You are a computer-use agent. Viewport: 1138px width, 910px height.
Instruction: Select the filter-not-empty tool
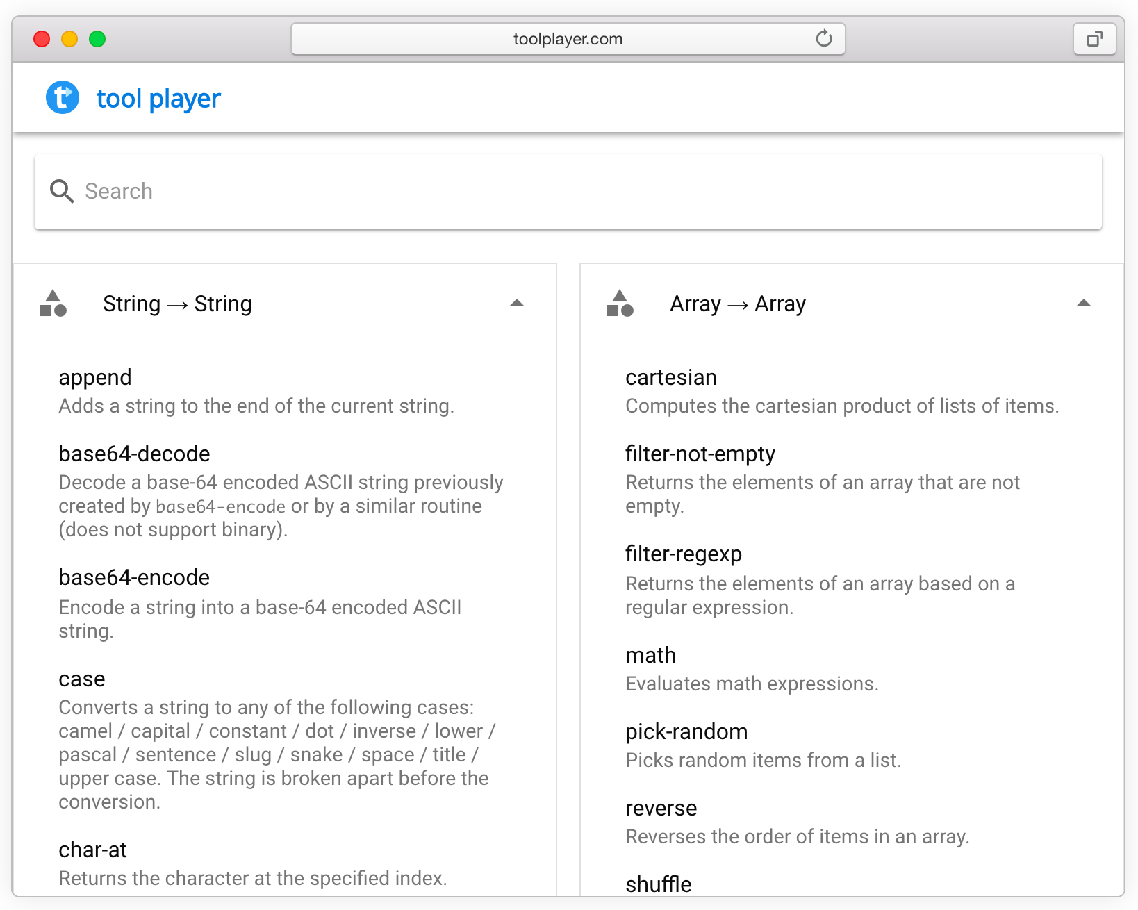[700, 454]
